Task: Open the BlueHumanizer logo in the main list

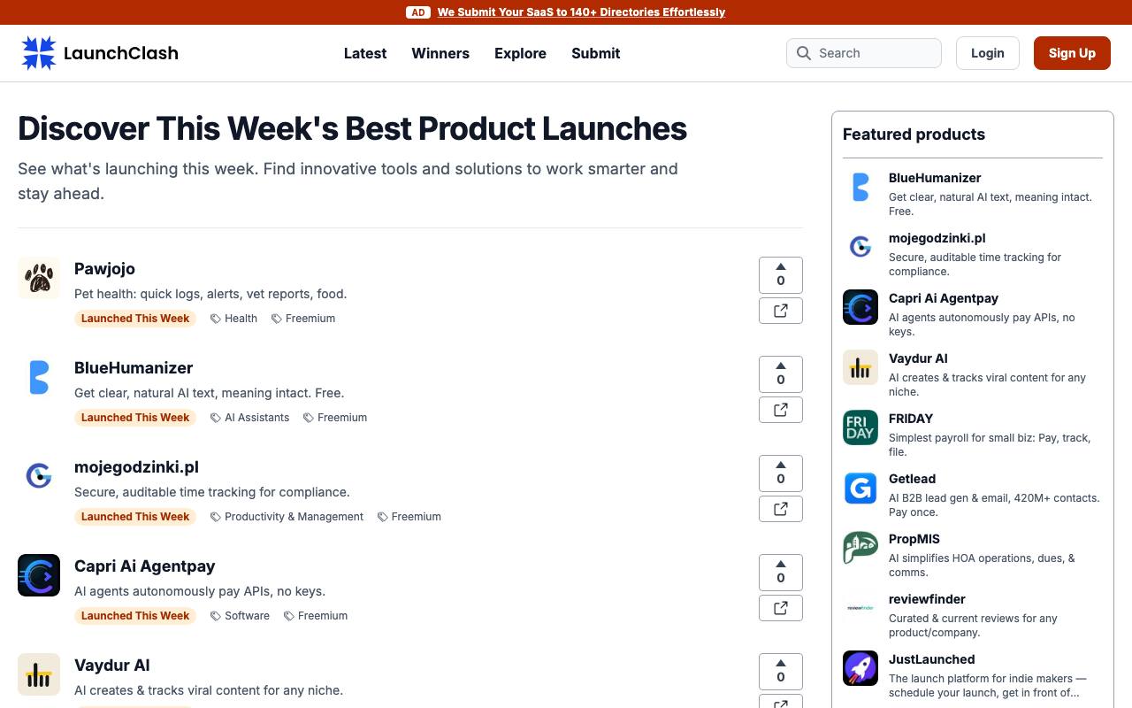Action: (39, 377)
